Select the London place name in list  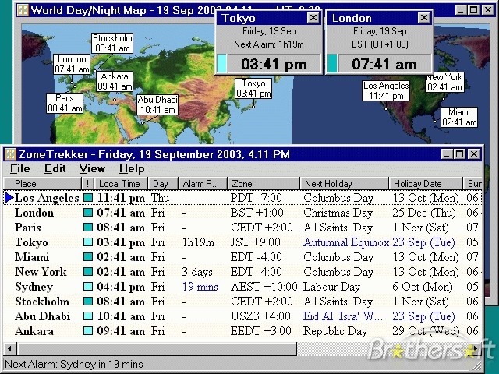(x=34, y=213)
